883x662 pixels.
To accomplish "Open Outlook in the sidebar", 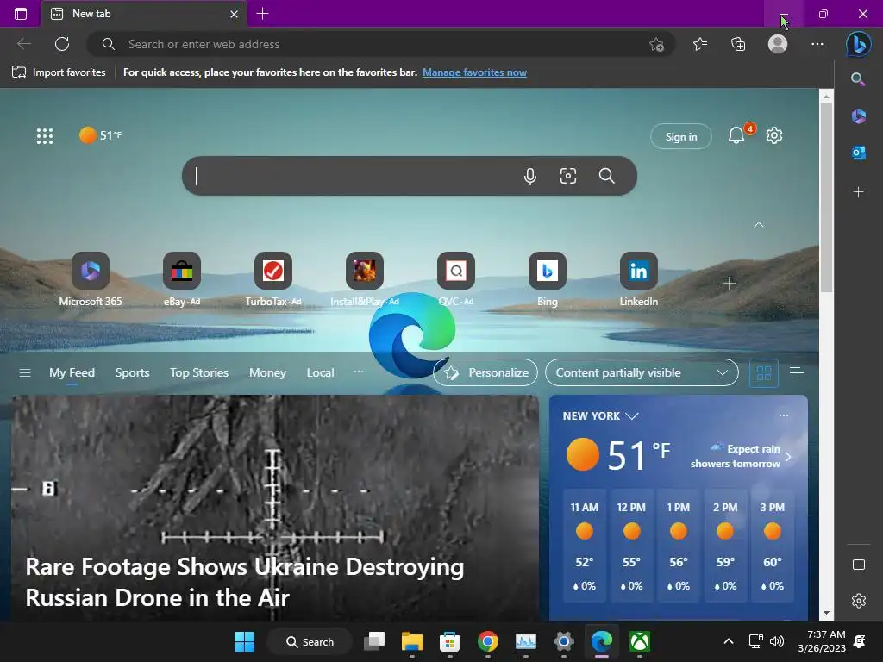I will point(858,153).
